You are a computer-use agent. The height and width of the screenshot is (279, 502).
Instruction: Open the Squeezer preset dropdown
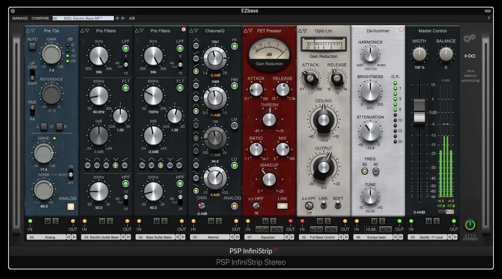click(x=264, y=237)
